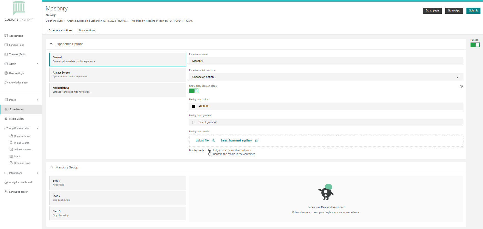The width and height of the screenshot is (483, 229).
Task: Open the Navigation UI settings
Action: point(118,90)
